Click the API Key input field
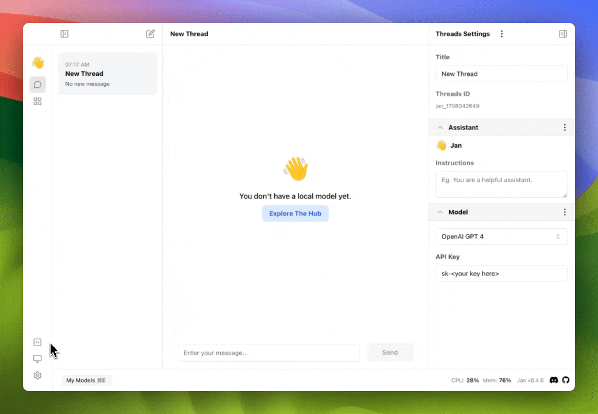Screen dimensions: 598x414 point(500,273)
